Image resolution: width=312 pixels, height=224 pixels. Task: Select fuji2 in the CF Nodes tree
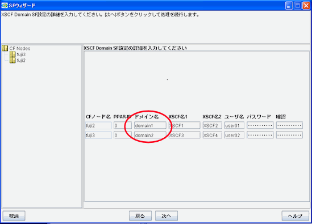[x=21, y=60]
